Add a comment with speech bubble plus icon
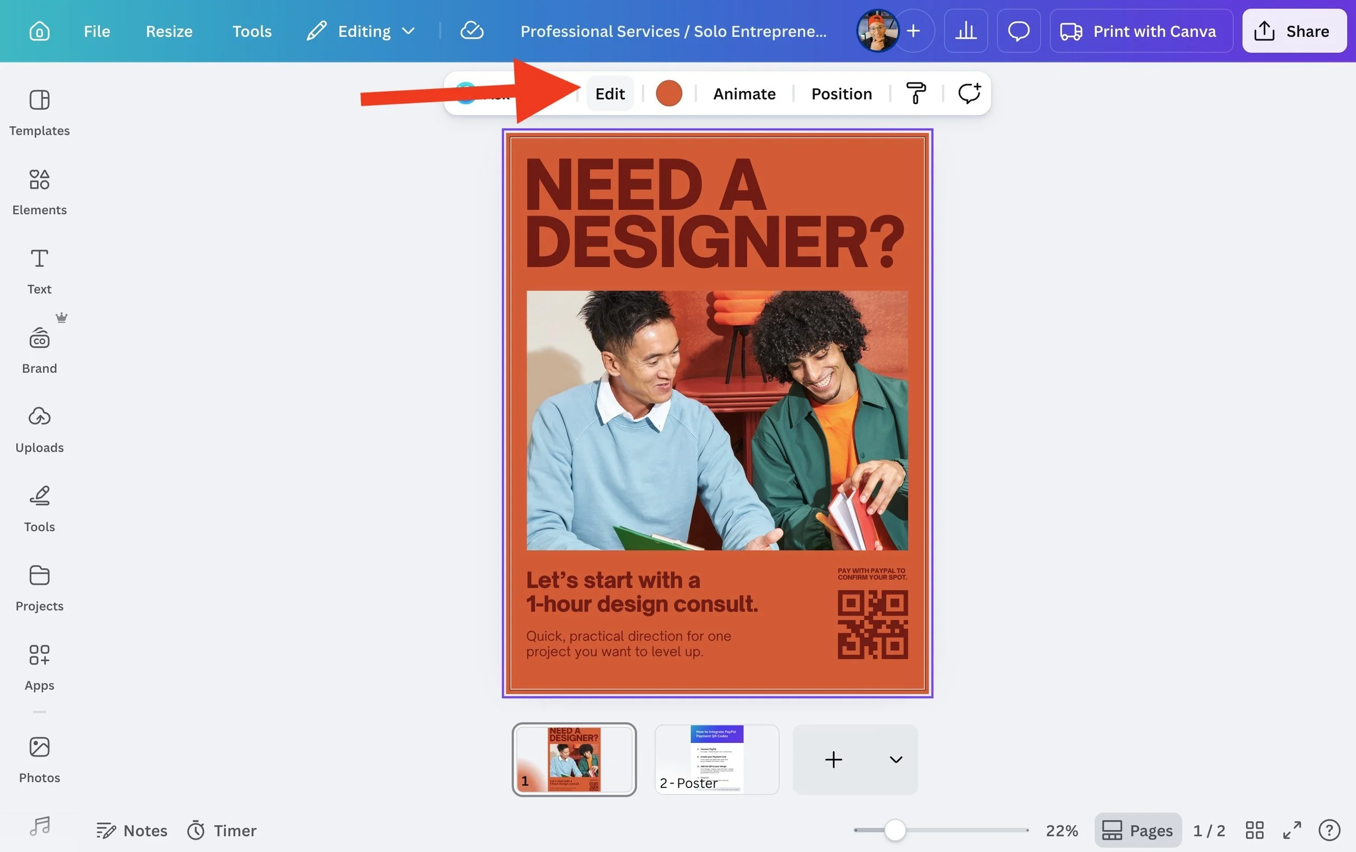The image size is (1356, 852). 969,93
